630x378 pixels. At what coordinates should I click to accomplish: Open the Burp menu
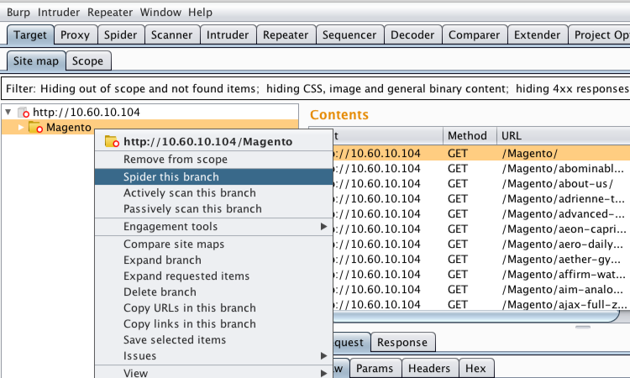(18, 13)
